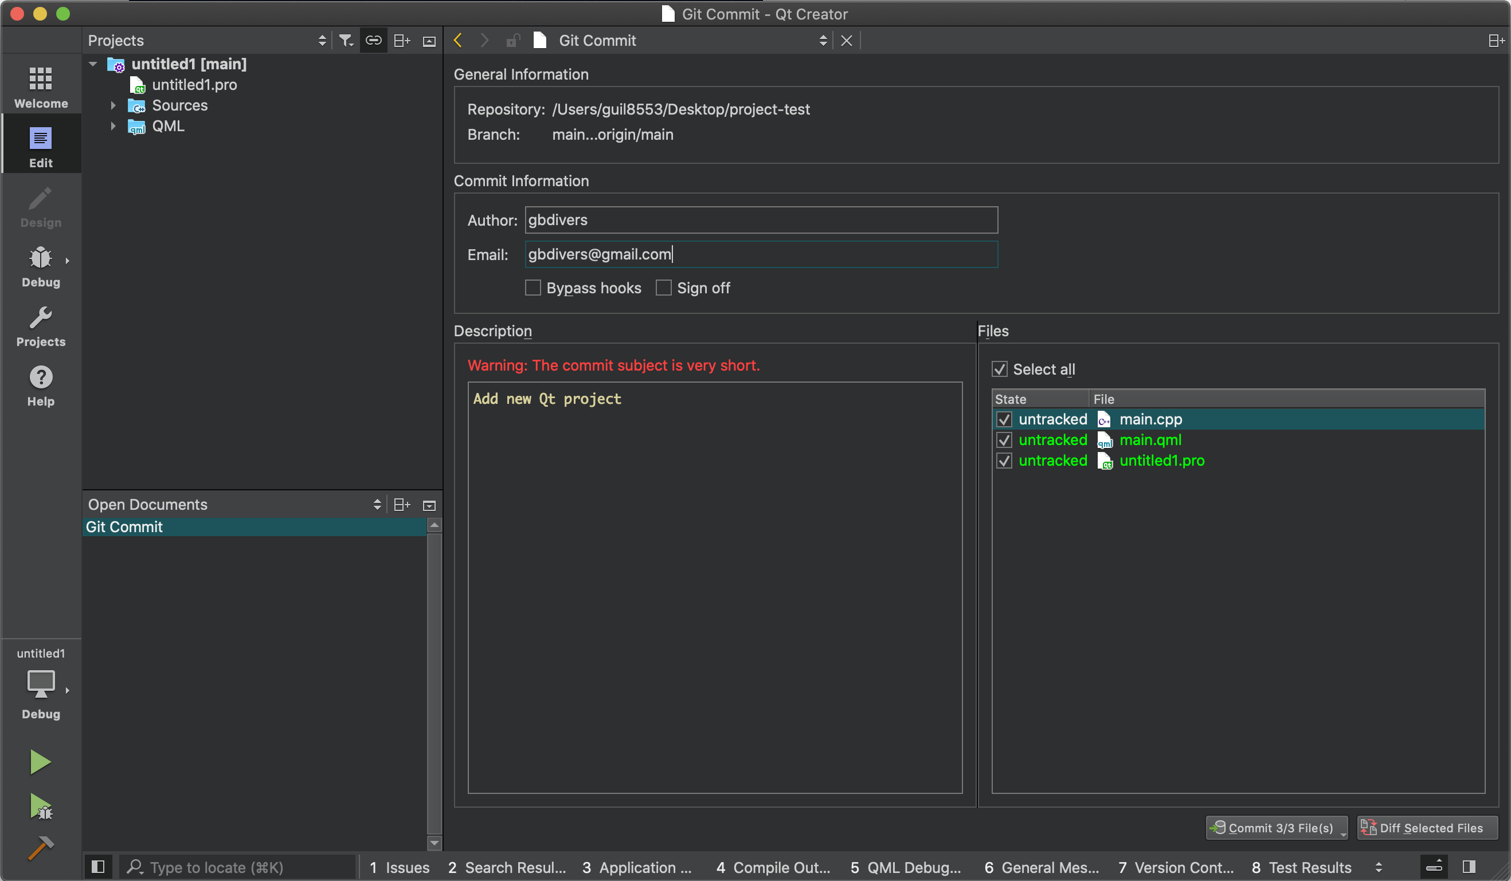Select main.qml file name in Files list
Viewport: 1511px width, 881px height.
(x=1150, y=440)
